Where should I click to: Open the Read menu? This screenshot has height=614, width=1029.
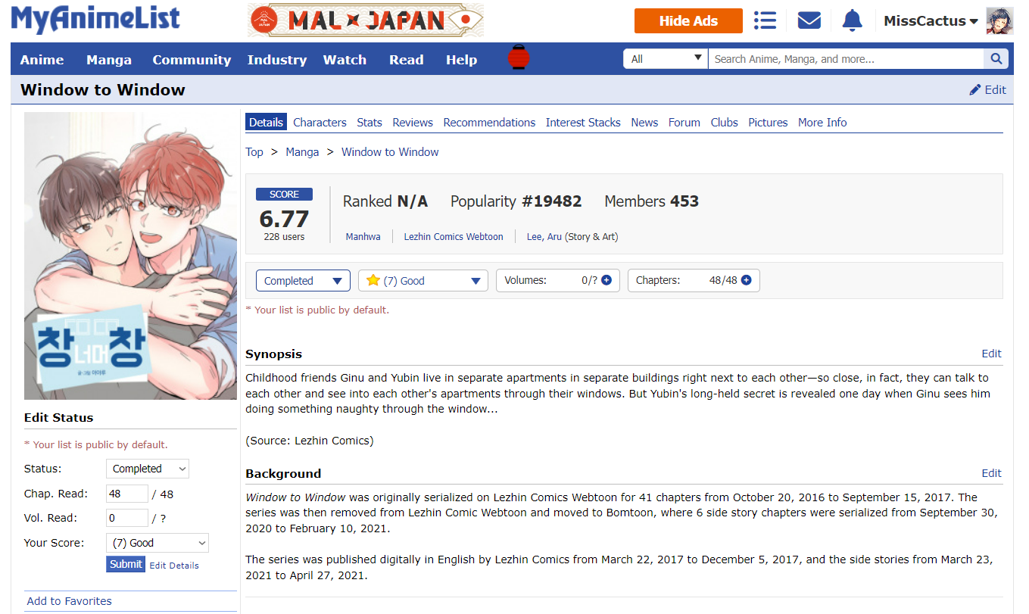point(407,60)
